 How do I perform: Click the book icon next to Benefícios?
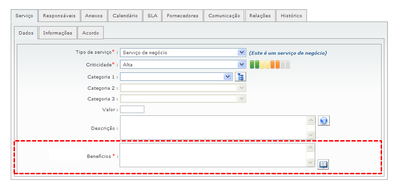click(x=323, y=164)
